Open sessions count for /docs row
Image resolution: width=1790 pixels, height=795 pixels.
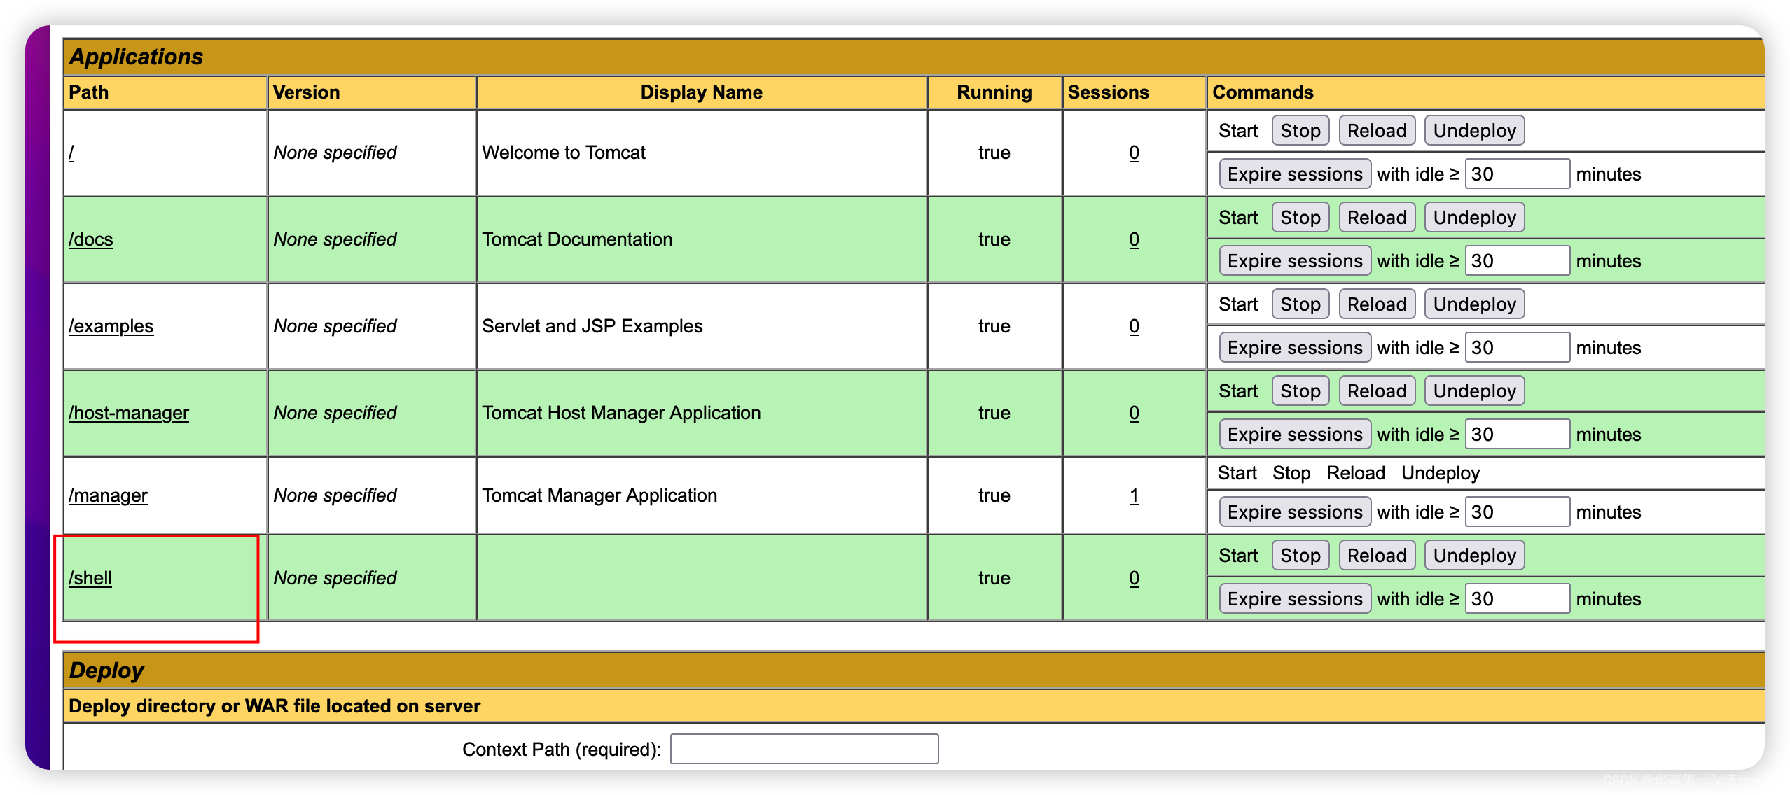pyautogui.click(x=1134, y=239)
